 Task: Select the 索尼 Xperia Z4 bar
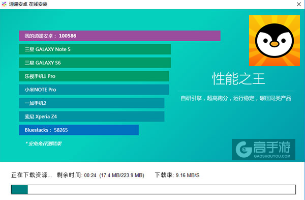(x=91, y=117)
